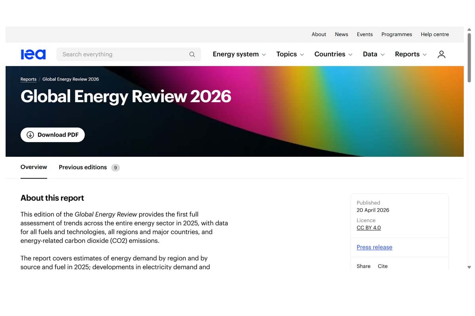The image size is (475, 316).
Task: Open the Press release link
Action: [374, 247]
